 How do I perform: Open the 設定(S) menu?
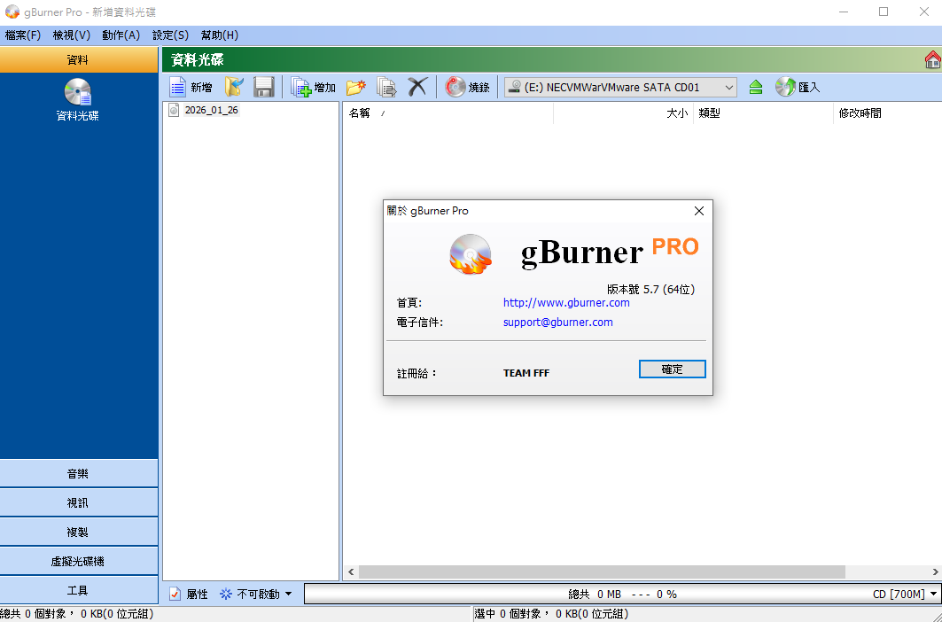[170, 35]
